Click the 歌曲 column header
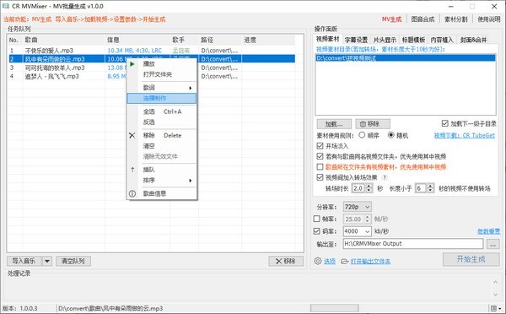The image size is (506, 314). 64,40
